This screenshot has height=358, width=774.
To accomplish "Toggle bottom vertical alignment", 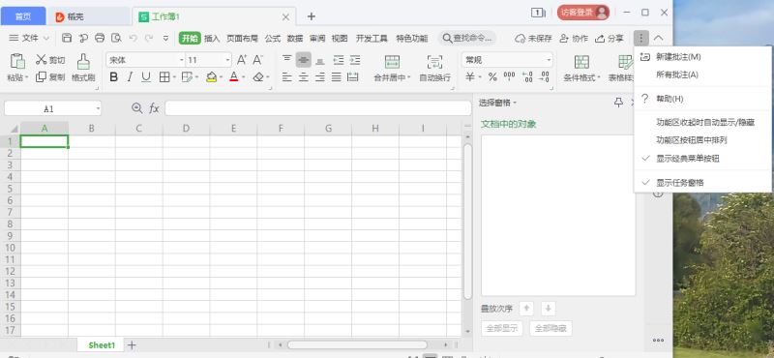I will [x=320, y=60].
